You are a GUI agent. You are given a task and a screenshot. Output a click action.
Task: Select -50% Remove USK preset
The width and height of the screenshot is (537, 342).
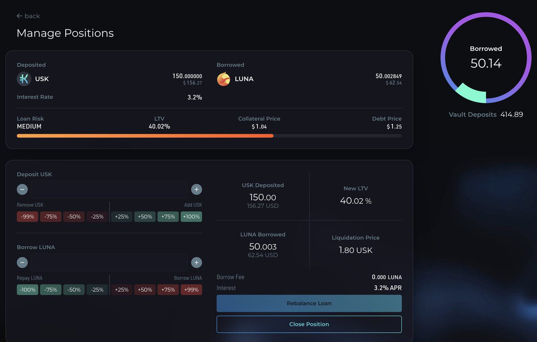click(x=74, y=217)
